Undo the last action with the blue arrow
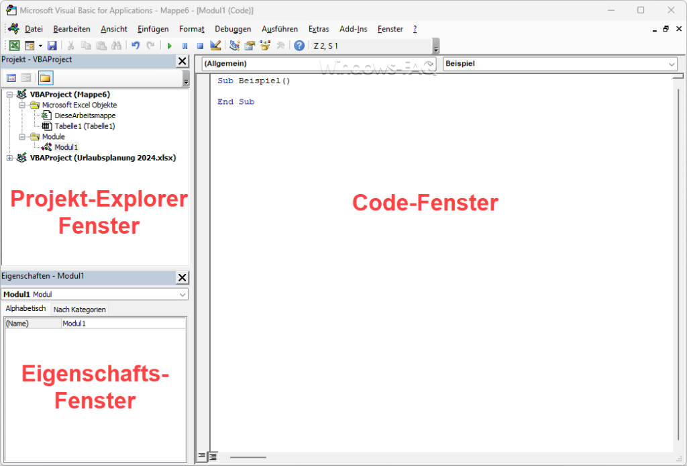The width and height of the screenshot is (687, 466). 136,46
